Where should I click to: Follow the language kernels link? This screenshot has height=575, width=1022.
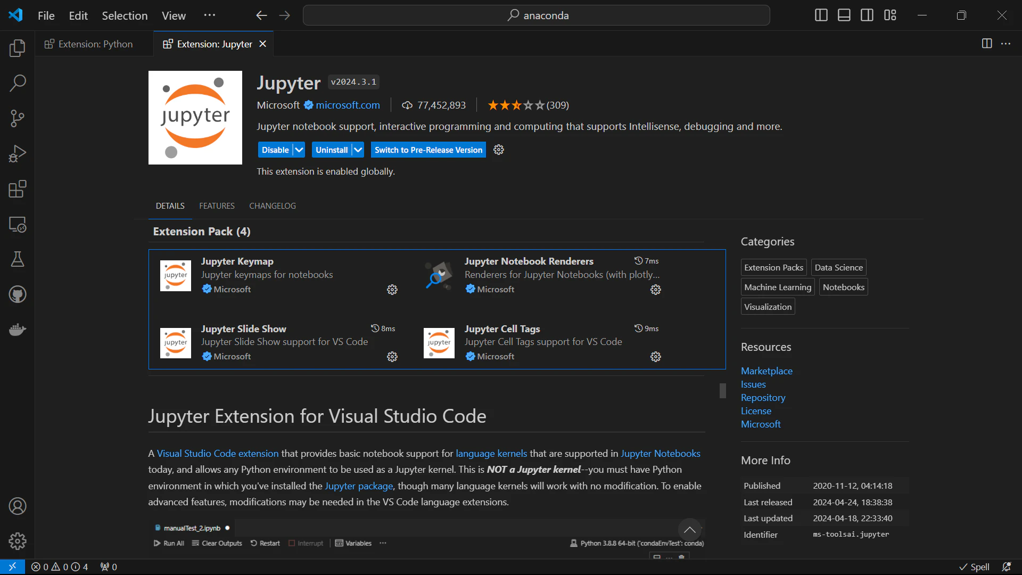pos(491,454)
